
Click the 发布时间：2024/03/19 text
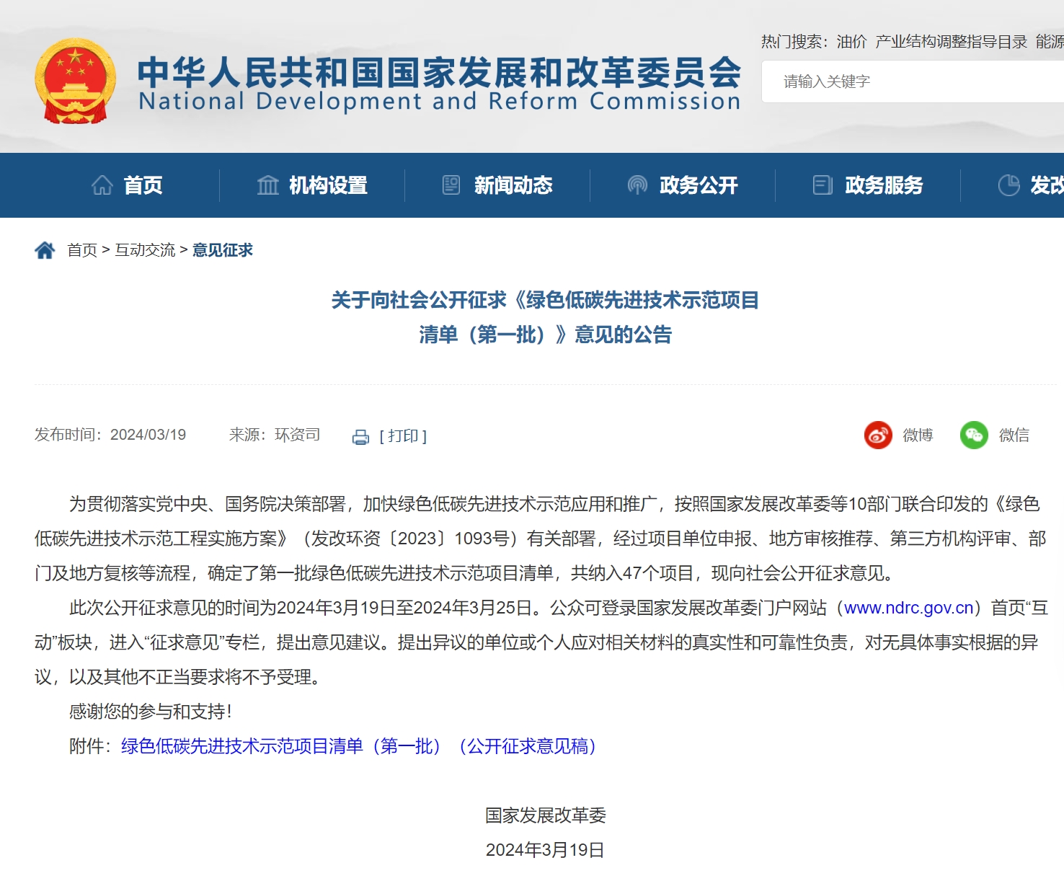(110, 435)
